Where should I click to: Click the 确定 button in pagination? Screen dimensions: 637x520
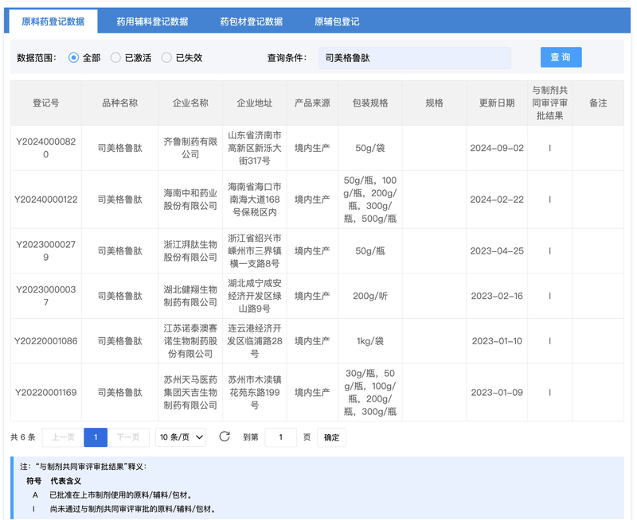pos(331,437)
